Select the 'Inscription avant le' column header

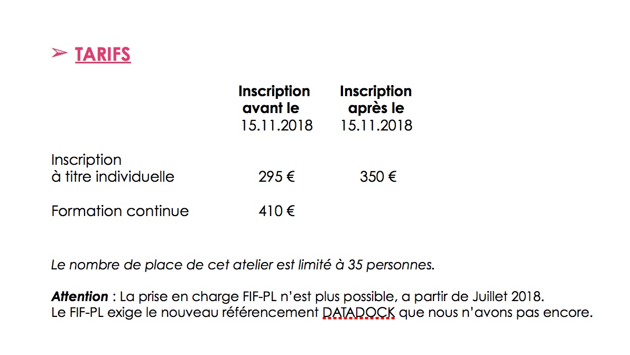(x=274, y=100)
